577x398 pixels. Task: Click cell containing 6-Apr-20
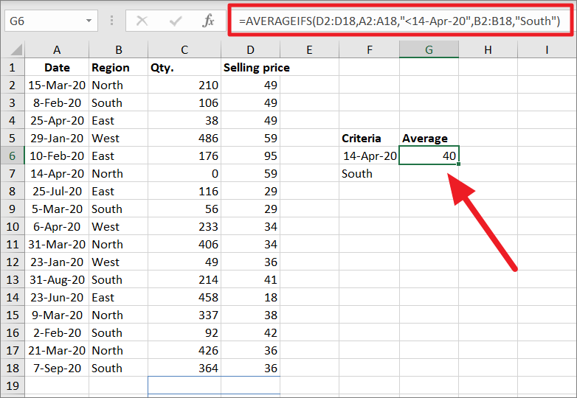[x=57, y=227]
